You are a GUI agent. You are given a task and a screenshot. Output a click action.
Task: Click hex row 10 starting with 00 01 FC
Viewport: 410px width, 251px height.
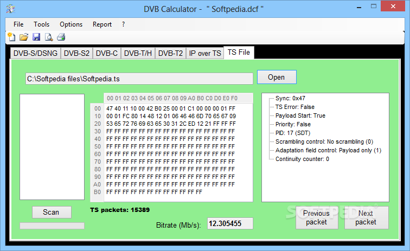[x=171, y=116]
